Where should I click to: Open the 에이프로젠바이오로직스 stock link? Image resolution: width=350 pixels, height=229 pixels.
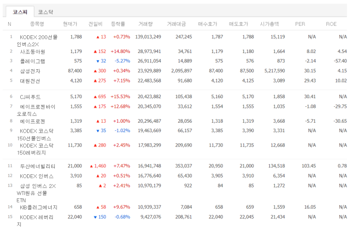(36, 110)
